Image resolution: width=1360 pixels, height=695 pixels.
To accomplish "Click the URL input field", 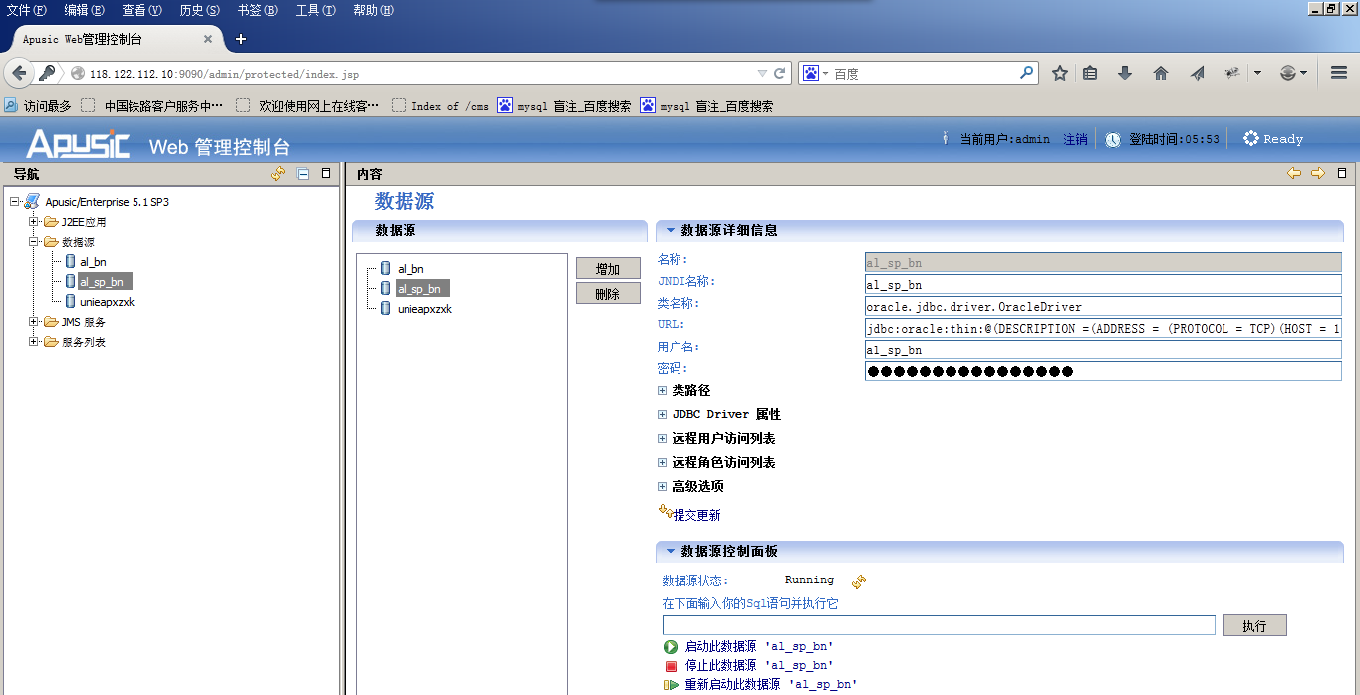I will click(1103, 329).
